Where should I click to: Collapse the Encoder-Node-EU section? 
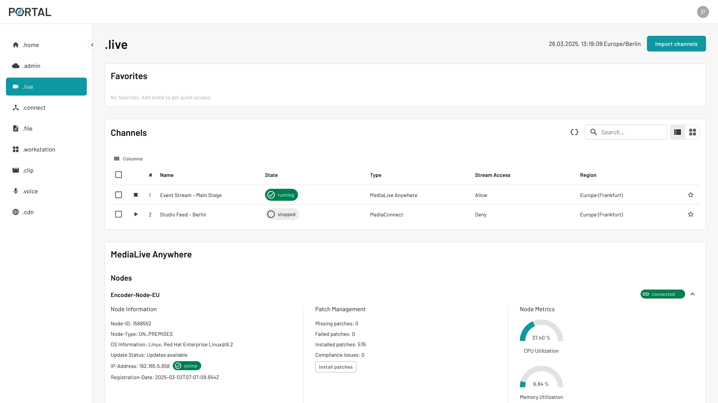pyautogui.click(x=692, y=294)
